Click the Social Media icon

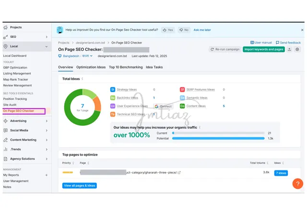[x=5, y=131]
